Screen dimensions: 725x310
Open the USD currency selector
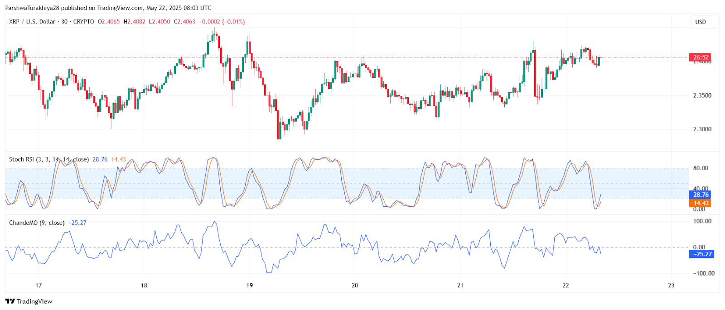pos(701,22)
